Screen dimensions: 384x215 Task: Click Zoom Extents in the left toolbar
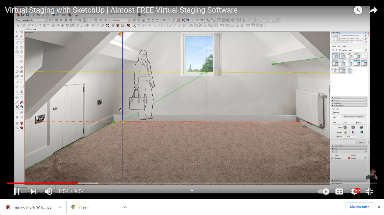tap(17, 107)
